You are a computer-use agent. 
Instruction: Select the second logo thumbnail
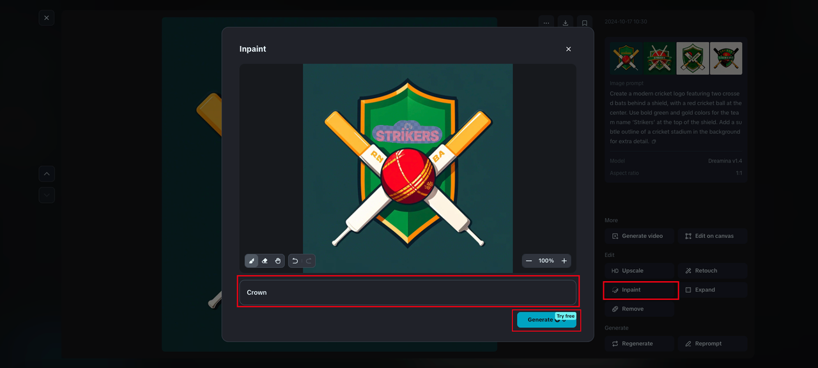coord(659,59)
